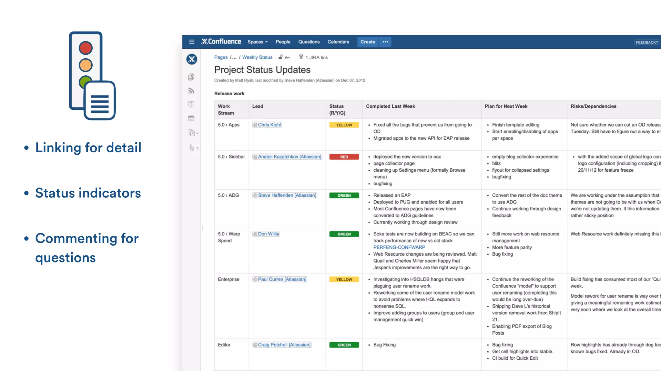Click the YELLOW status for Enterprise
This screenshot has width=661, height=371.
344,280
